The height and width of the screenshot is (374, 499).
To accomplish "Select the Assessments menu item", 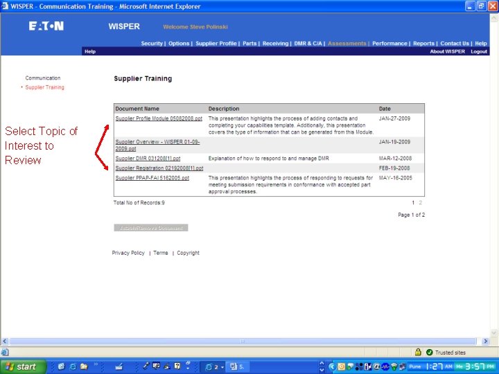I will point(347,43).
